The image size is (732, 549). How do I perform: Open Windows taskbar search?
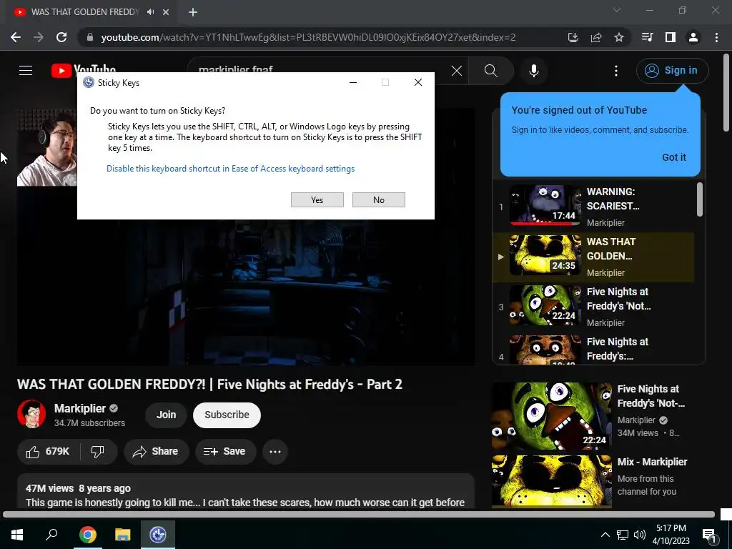pos(51,535)
